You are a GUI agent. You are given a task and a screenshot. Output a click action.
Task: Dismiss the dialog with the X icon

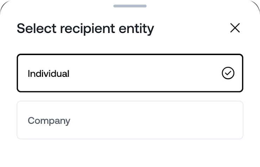(235, 28)
